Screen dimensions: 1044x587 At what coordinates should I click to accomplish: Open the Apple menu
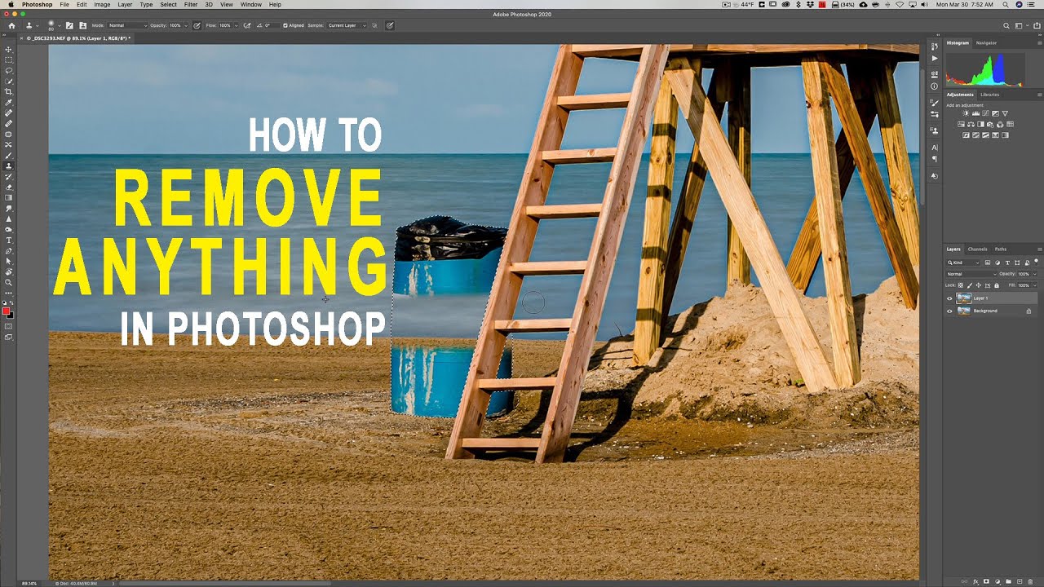10,4
